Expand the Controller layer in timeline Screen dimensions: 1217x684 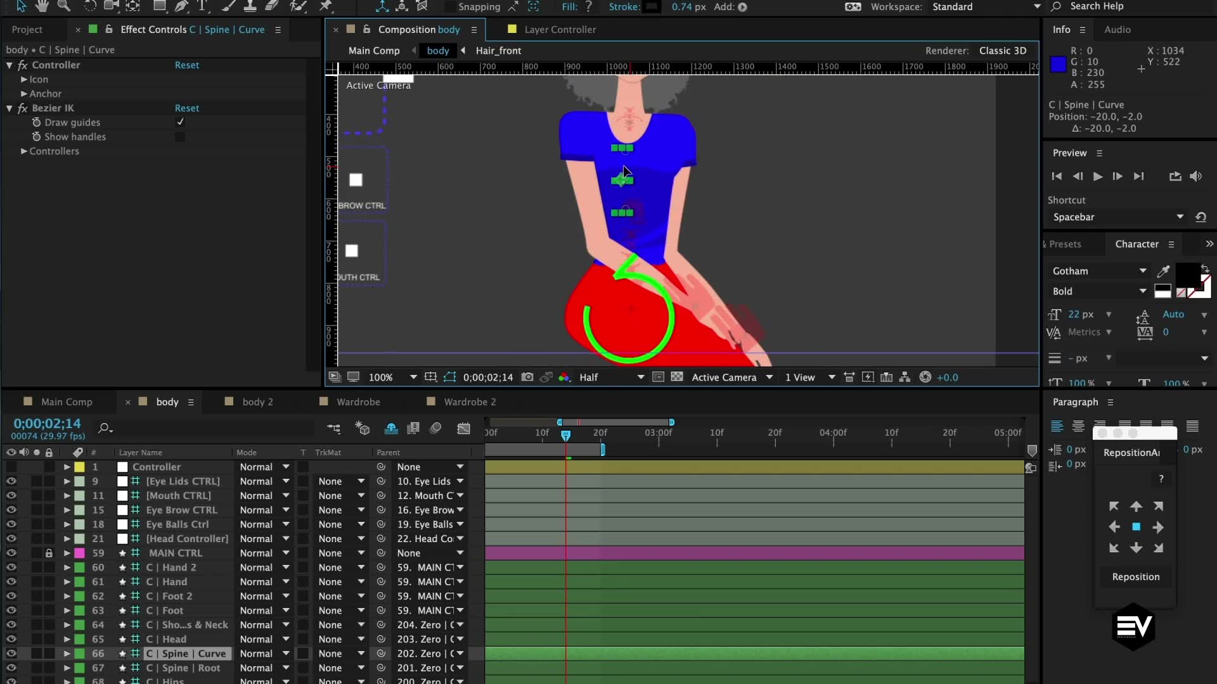67,467
